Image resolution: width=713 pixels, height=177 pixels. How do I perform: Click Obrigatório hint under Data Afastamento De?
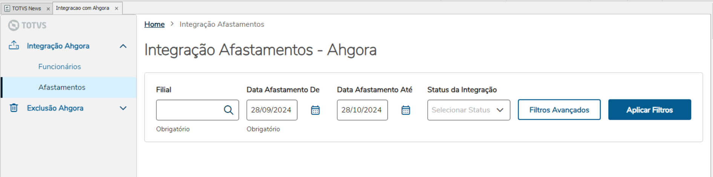coord(263,129)
